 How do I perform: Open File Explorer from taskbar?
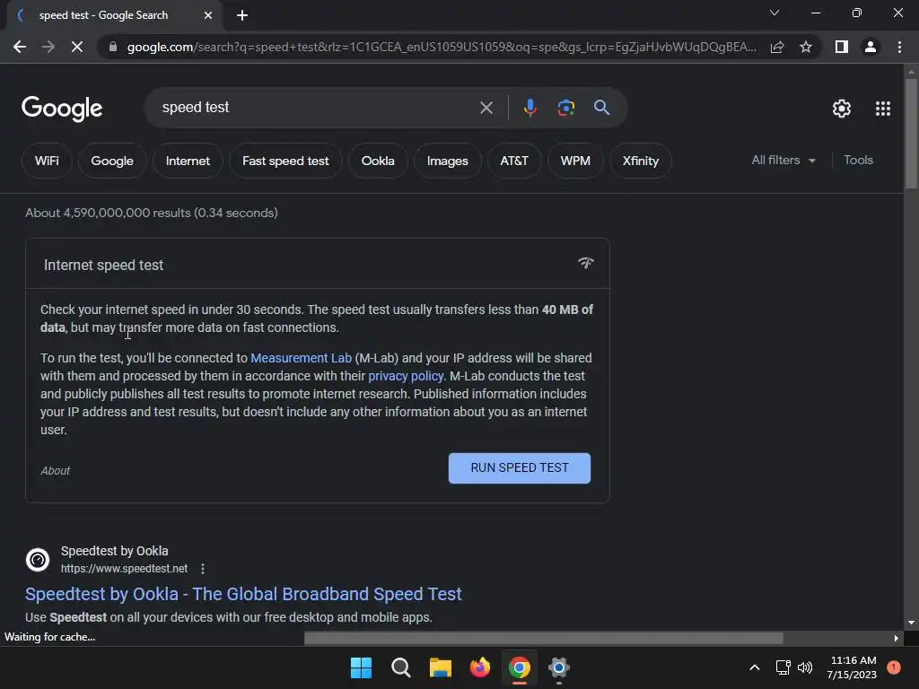pyautogui.click(x=440, y=667)
